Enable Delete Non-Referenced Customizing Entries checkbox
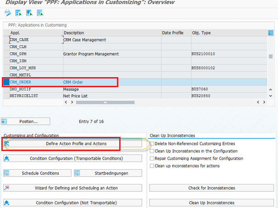 152,144
